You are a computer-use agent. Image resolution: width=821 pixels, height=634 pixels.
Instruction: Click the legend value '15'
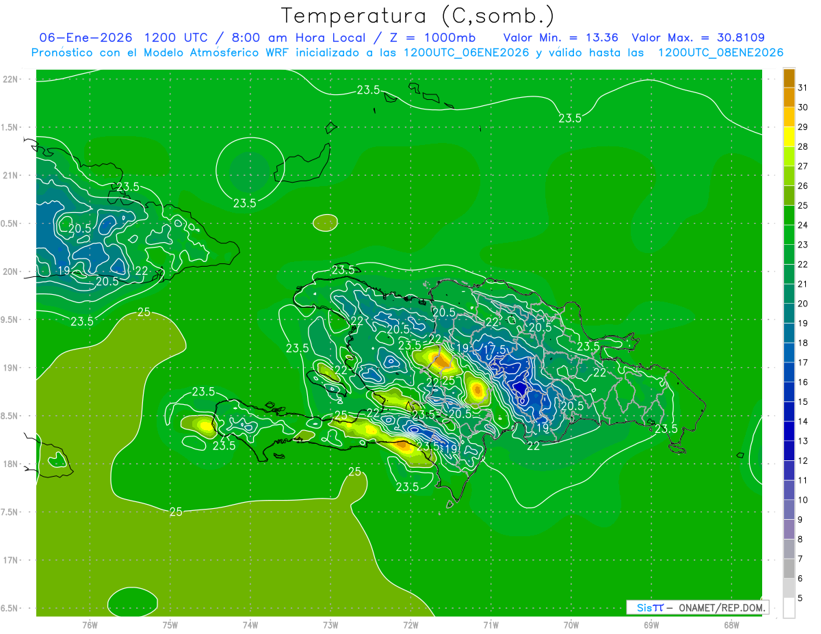tap(803, 402)
